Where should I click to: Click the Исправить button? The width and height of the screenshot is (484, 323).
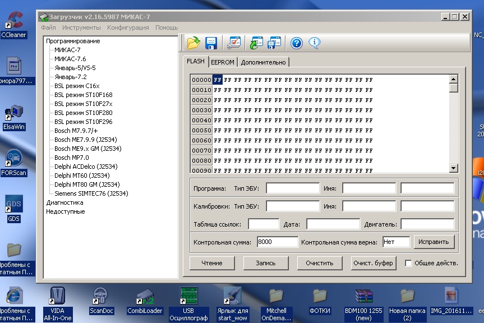pos(434,242)
